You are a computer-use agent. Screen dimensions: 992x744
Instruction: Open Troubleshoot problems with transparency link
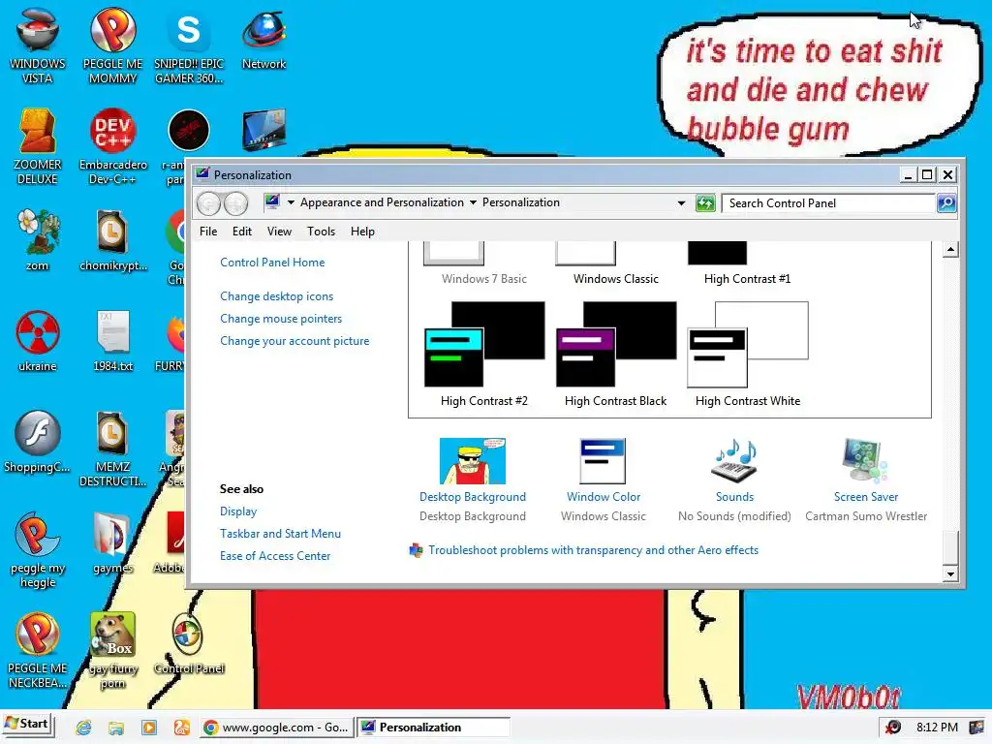pos(594,550)
